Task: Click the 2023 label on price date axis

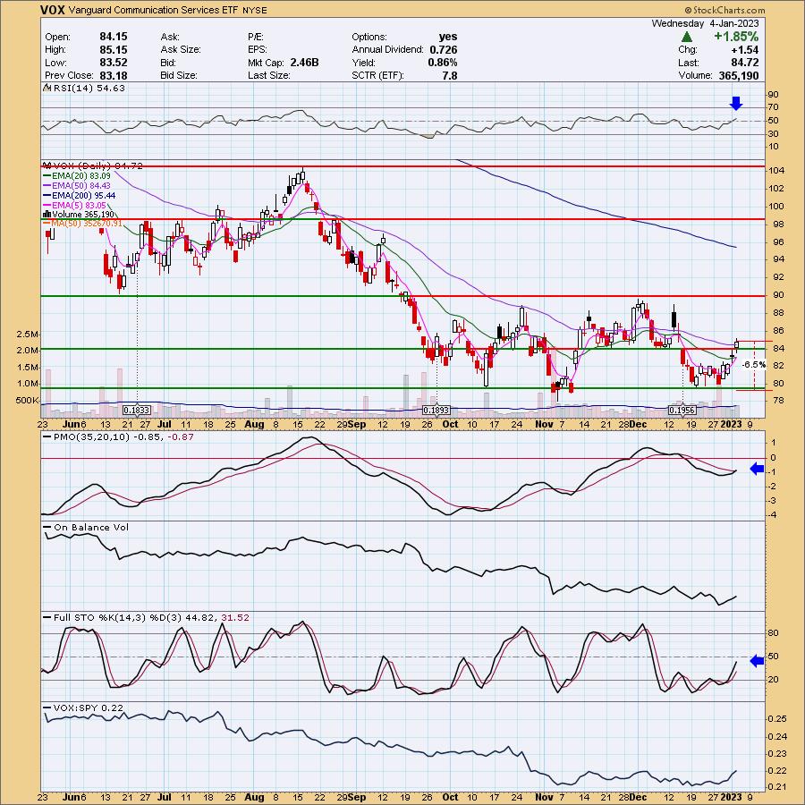Action: pos(731,425)
